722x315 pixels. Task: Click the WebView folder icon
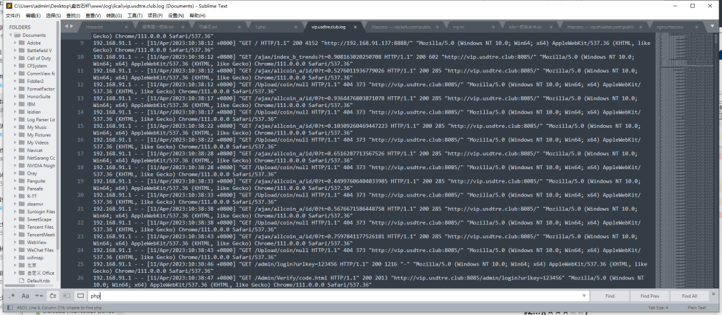pos(21,242)
